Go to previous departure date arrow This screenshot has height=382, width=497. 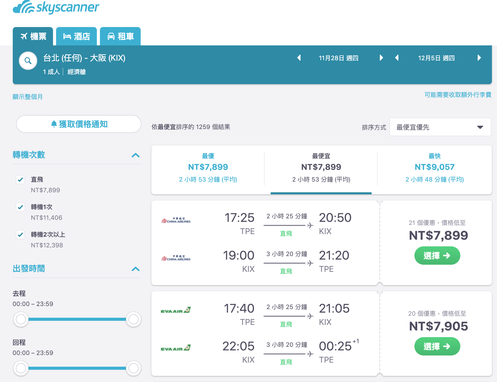299,58
